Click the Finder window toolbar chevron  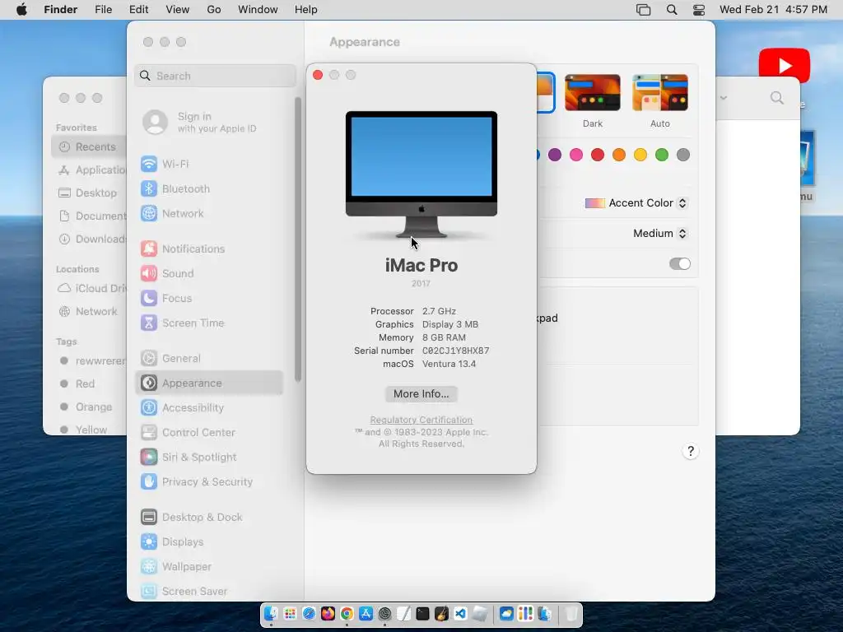point(724,98)
